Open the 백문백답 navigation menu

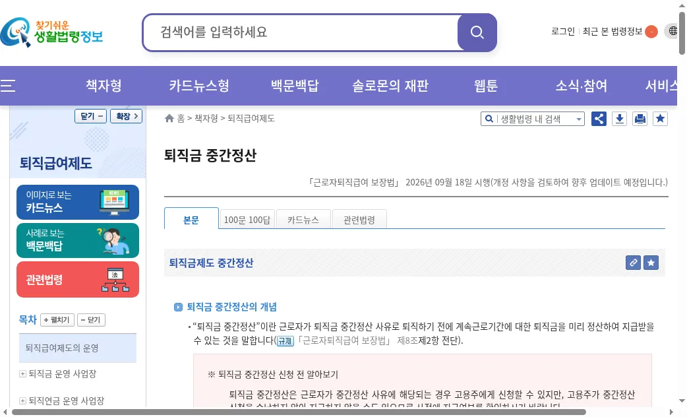pos(295,86)
